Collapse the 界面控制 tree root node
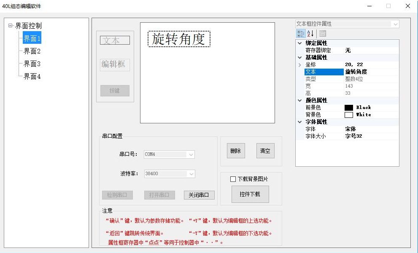 click(11, 26)
